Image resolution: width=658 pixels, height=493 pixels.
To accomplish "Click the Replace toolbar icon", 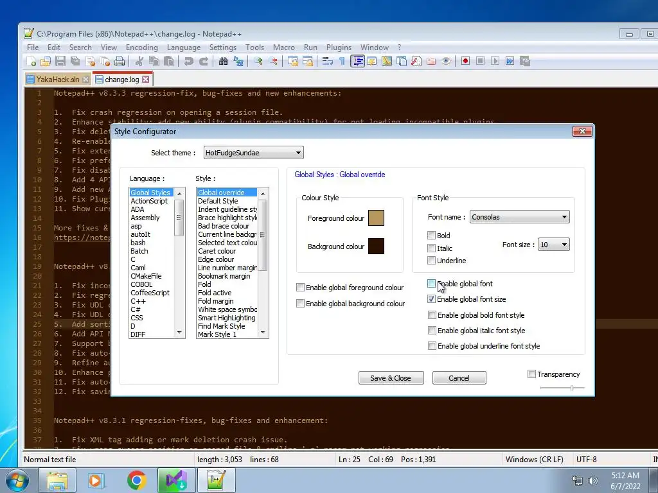I will pos(238,61).
